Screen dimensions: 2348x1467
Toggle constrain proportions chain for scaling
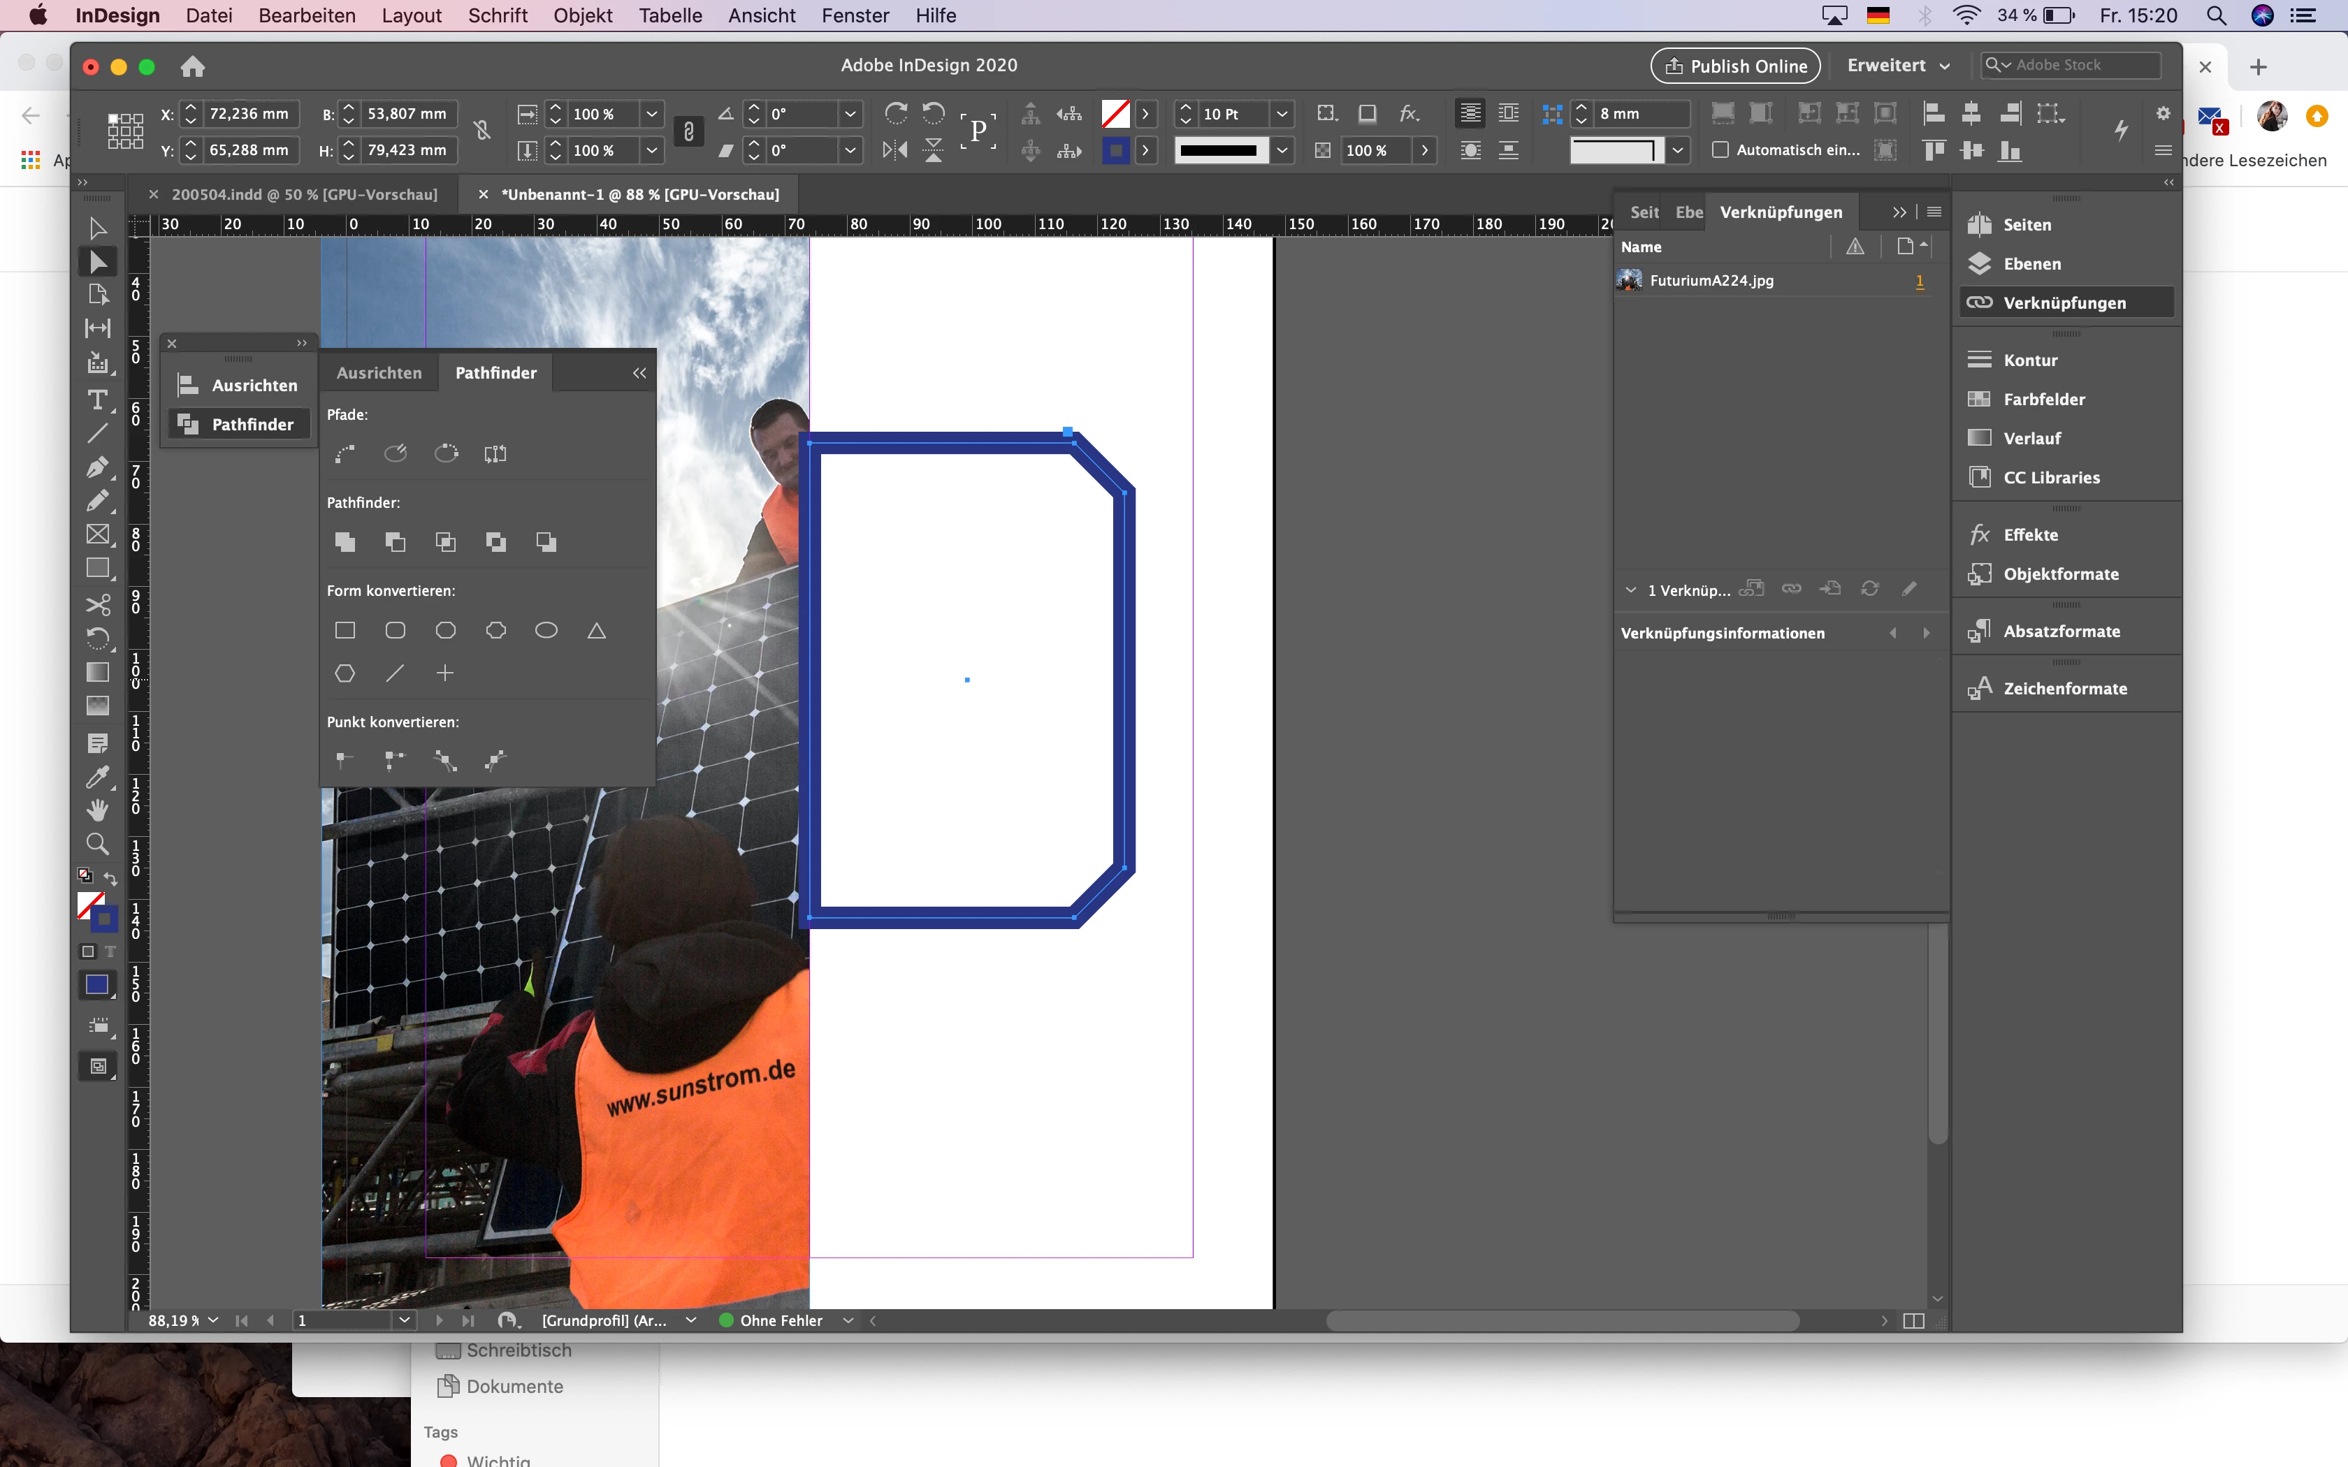point(689,132)
